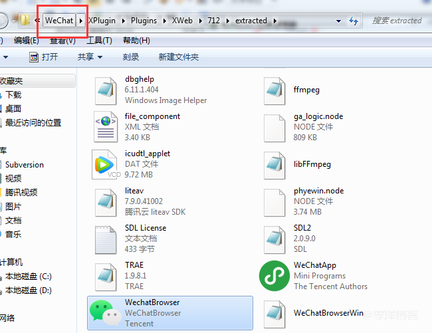Click the SDL License text file icon
The image size is (432, 333).
(106, 239)
